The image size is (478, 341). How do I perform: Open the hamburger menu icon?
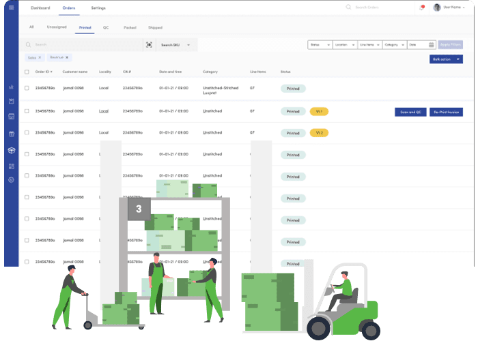[11, 8]
